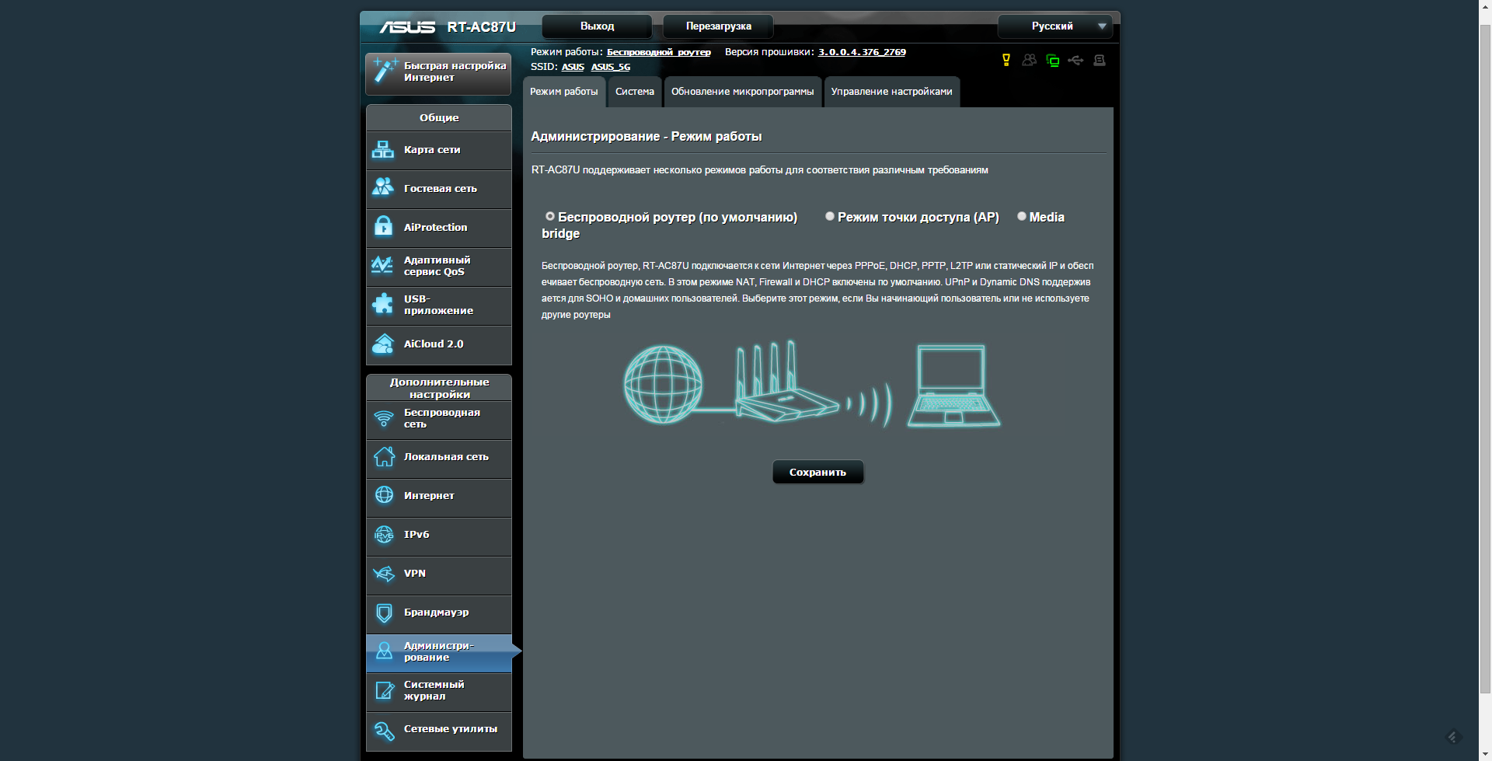1492x761 pixels.
Task: Open the USB-приложение puzzle icon
Action: [383, 304]
